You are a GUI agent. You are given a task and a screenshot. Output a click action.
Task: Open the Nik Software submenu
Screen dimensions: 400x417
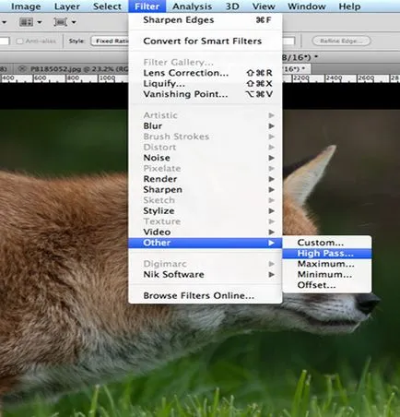pyautogui.click(x=206, y=274)
